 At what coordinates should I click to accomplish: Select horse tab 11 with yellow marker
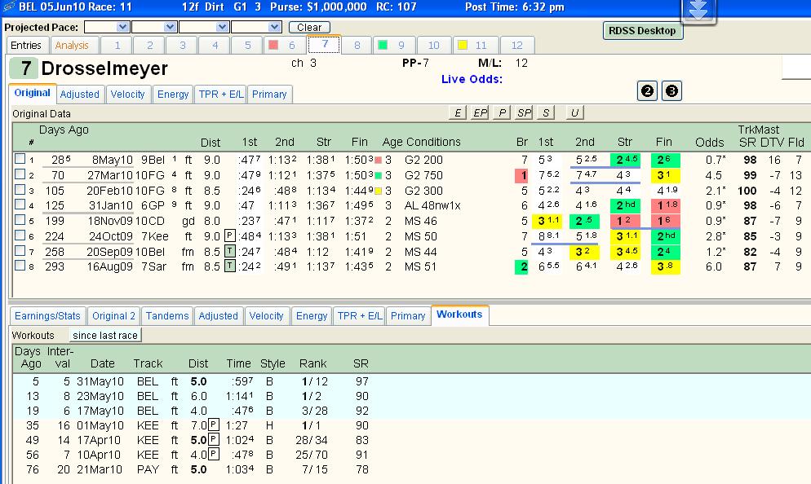click(475, 46)
